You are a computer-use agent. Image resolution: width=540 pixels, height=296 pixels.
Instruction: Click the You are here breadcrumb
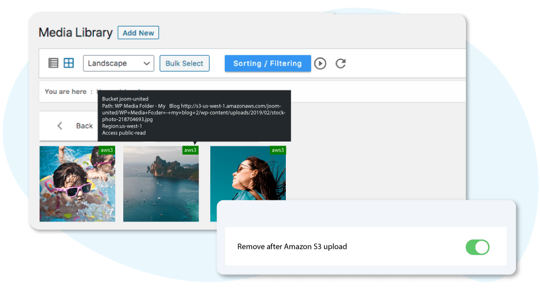[x=65, y=92]
